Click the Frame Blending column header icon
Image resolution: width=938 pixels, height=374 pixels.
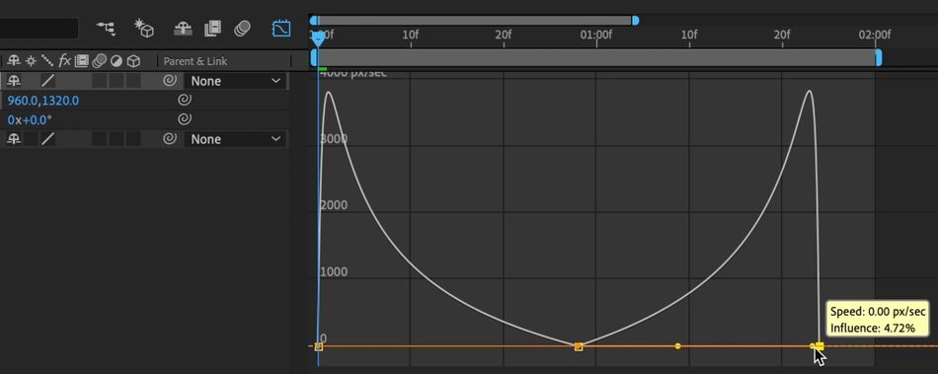tap(81, 61)
